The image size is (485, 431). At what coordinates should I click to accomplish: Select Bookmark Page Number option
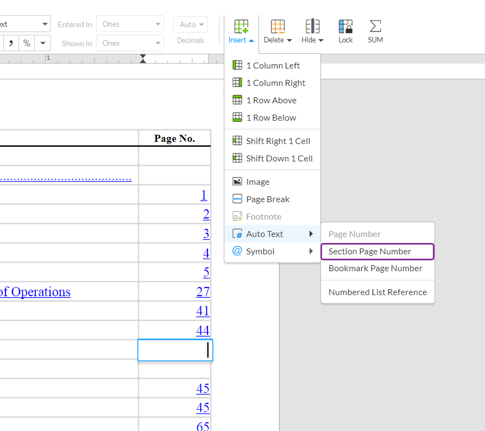[375, 268]
